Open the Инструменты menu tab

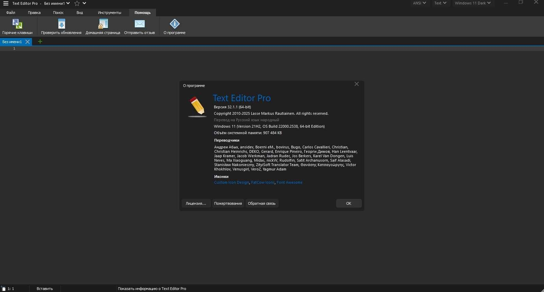pyautogui.click(x=109, y=13)
